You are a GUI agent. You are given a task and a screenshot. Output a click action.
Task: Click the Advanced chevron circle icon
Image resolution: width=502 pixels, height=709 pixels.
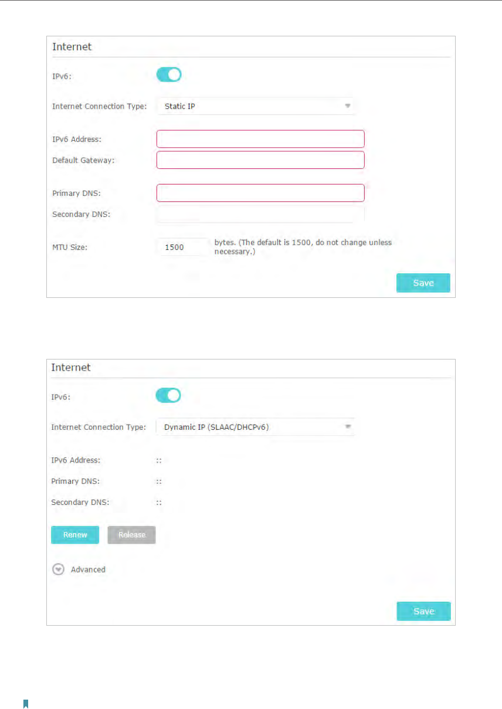(58, 569)
